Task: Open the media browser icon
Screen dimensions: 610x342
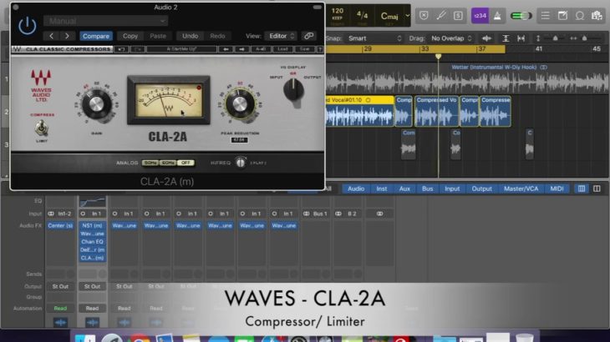Action: tap(597, 16)
